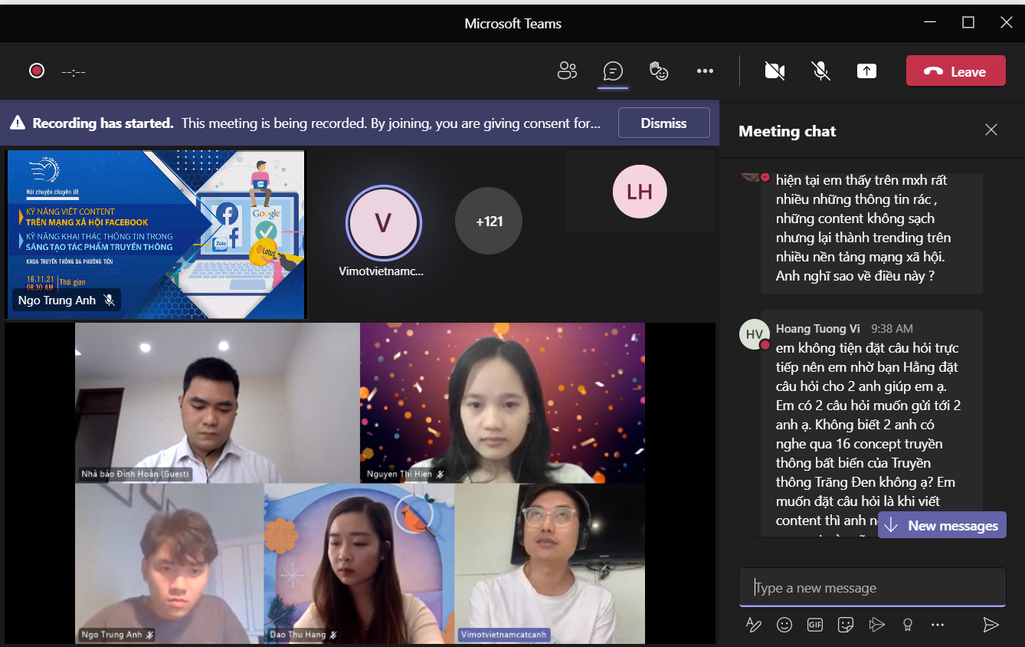
Task: Open raise hand reactions icon
Action: coord(659,71)
